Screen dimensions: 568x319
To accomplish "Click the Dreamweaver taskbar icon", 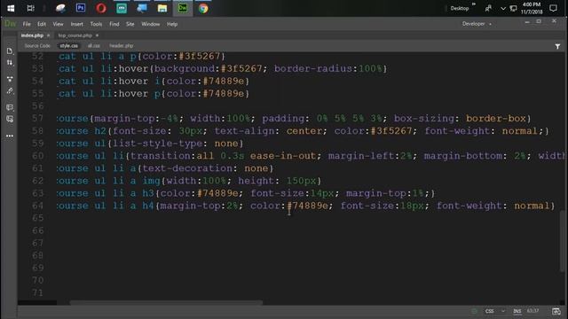I will (x=183, y=8).
